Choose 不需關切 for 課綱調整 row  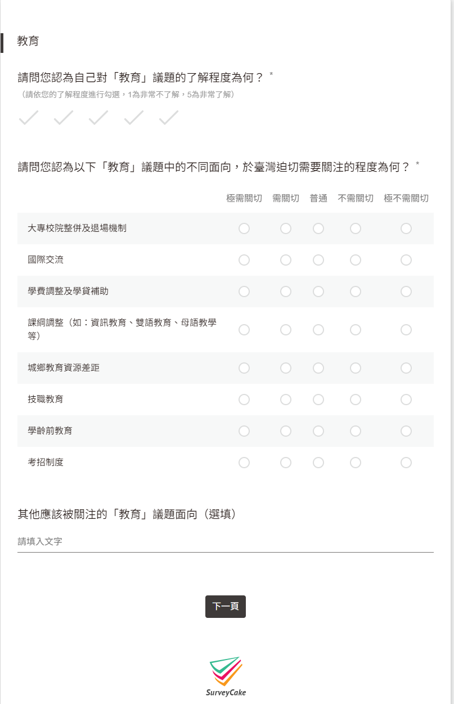356,330
